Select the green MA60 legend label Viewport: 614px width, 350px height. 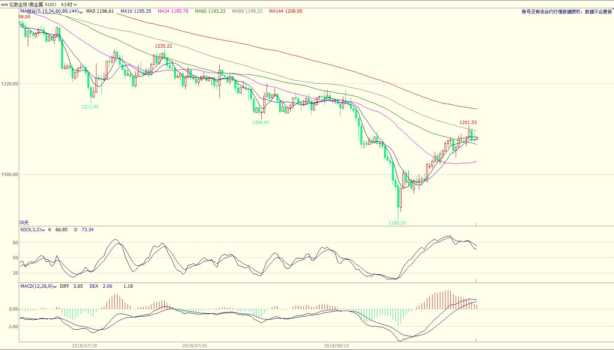[x=210, y=11]
